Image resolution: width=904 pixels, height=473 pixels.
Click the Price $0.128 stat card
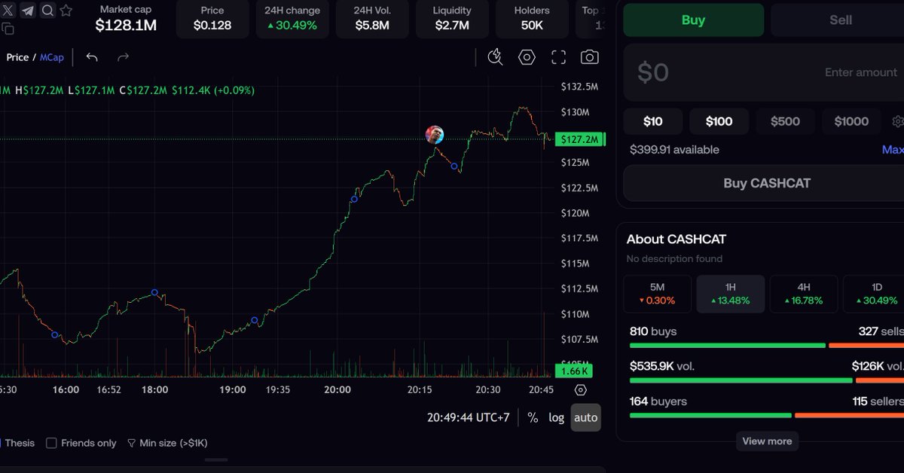[x=212, y=19]
